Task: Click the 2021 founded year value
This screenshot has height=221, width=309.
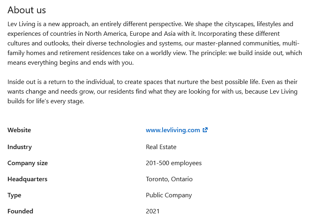Action: (x=152, y=211)
